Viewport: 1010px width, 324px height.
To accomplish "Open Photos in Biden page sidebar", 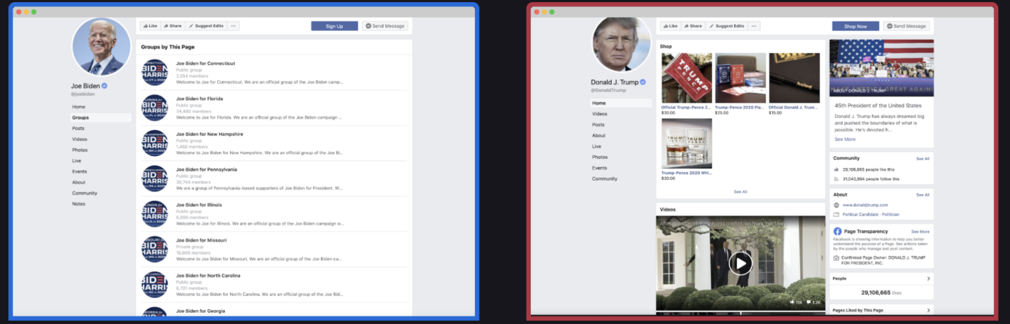I will 80,150.
